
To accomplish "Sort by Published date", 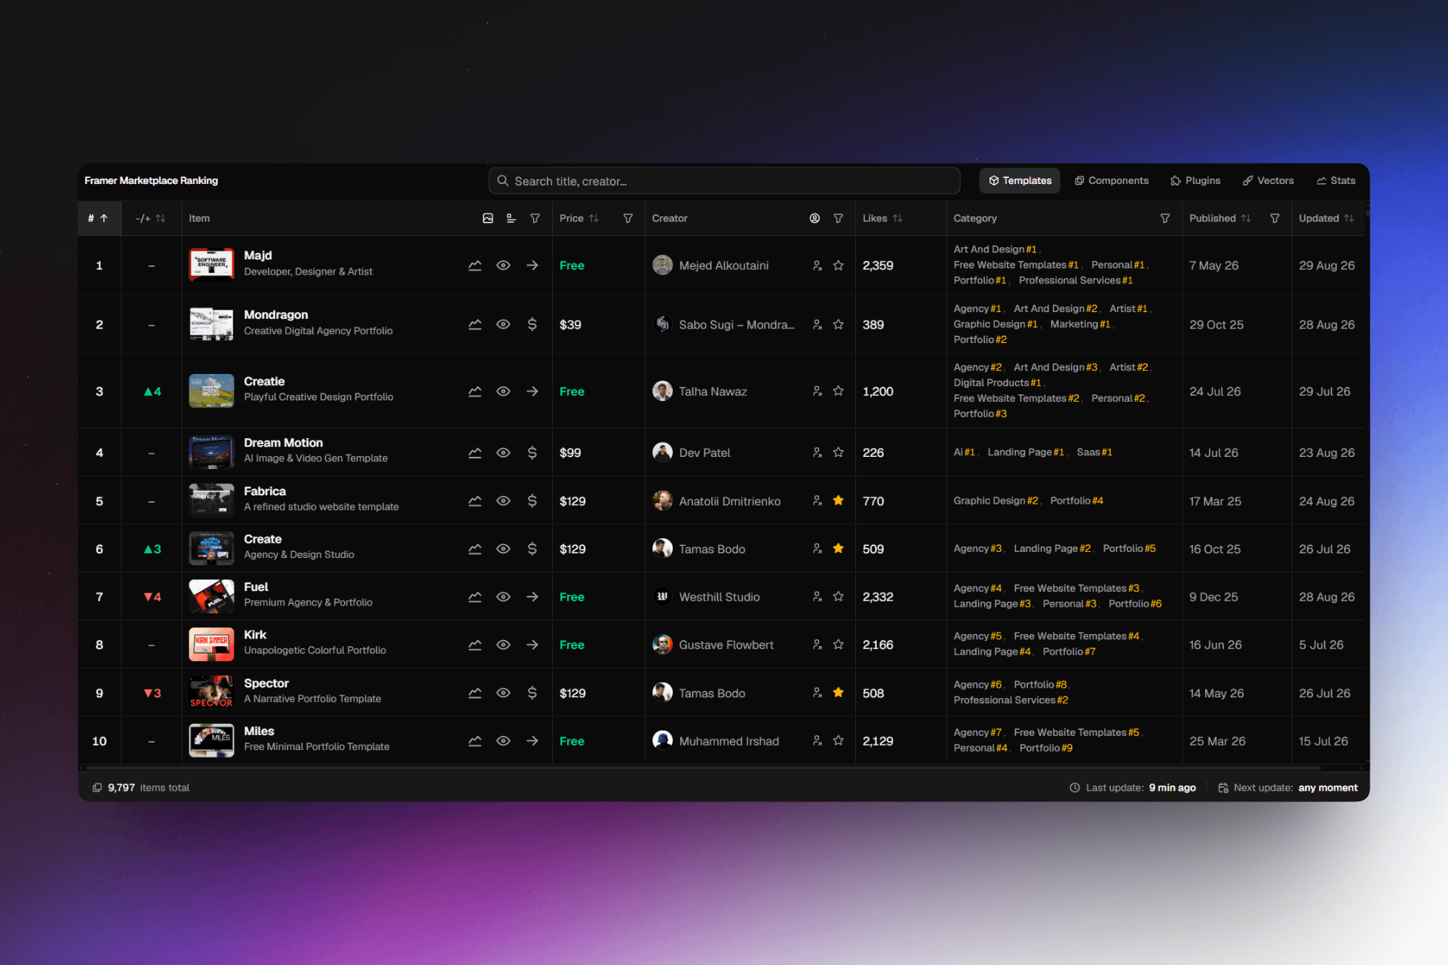I will point(1220,219).
